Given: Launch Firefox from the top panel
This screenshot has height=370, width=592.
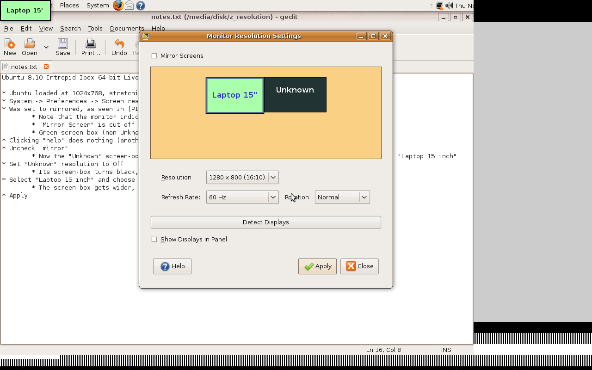Looking at the screenshot, I should point(118,6).
